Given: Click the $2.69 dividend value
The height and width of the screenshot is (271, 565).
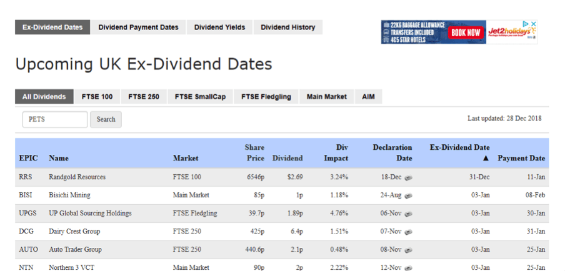Looking at the screenshot, I should click(x=295, y=177).
